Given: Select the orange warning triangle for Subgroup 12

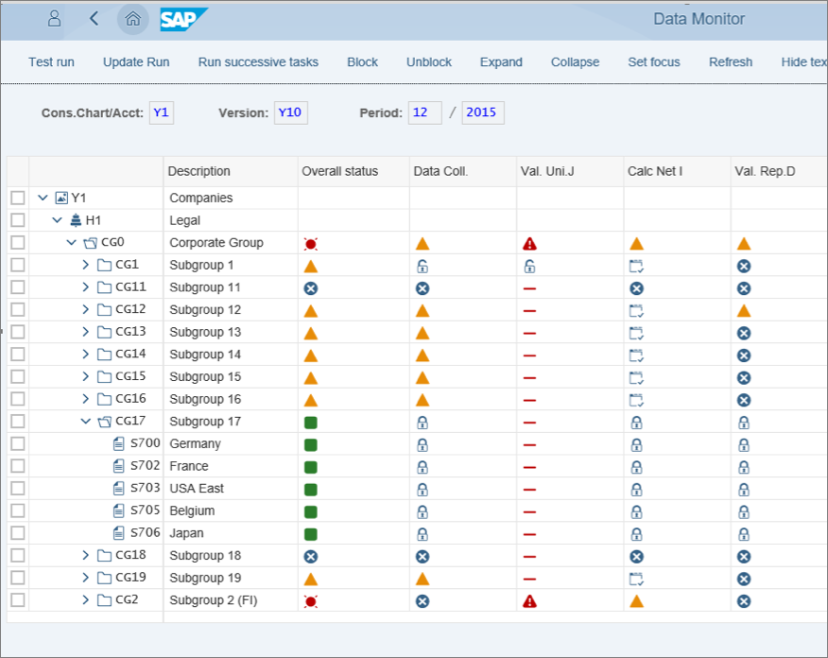Looking at the screenshot, I should (x=310, y=309).
